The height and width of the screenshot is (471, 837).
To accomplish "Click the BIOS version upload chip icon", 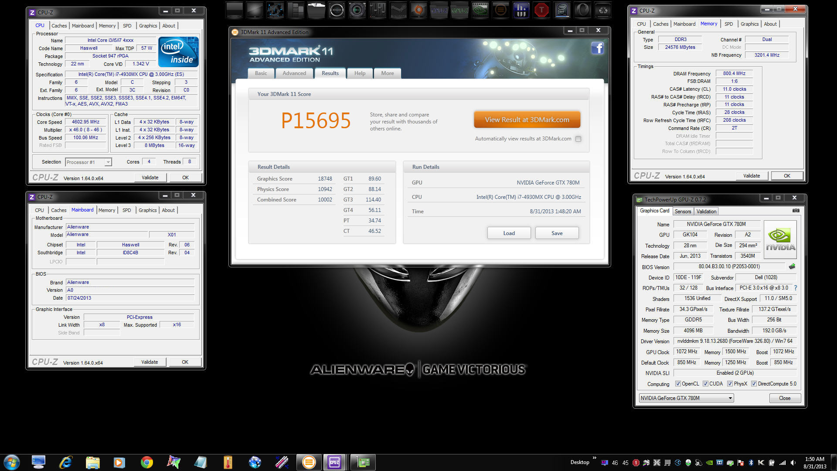I will [x=792, y=266].
